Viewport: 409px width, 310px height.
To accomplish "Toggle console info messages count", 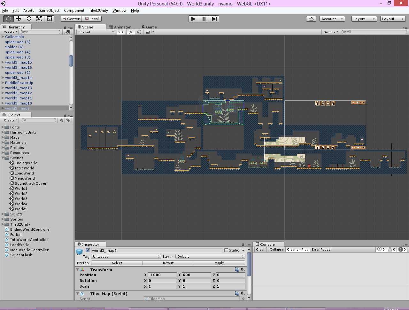I will (381, 250).
